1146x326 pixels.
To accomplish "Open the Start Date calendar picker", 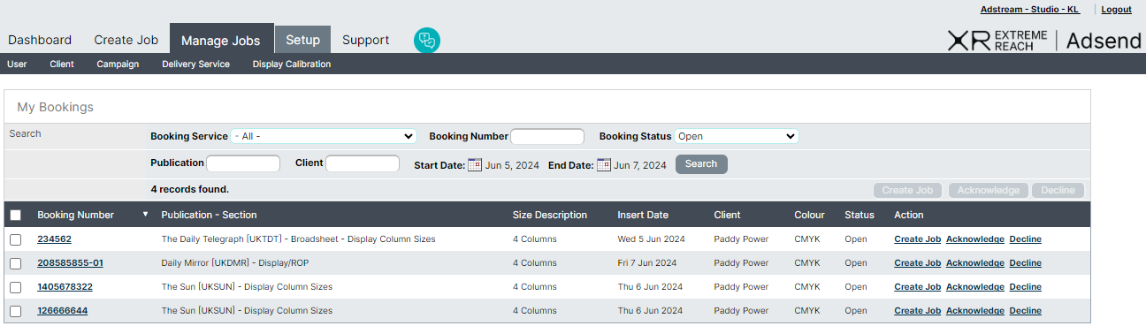I will [x=475, y=164].
